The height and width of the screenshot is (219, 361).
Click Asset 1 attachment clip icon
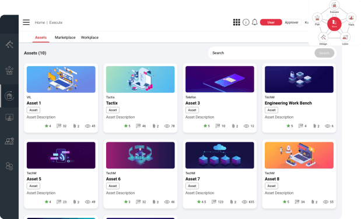click(75, 126)
